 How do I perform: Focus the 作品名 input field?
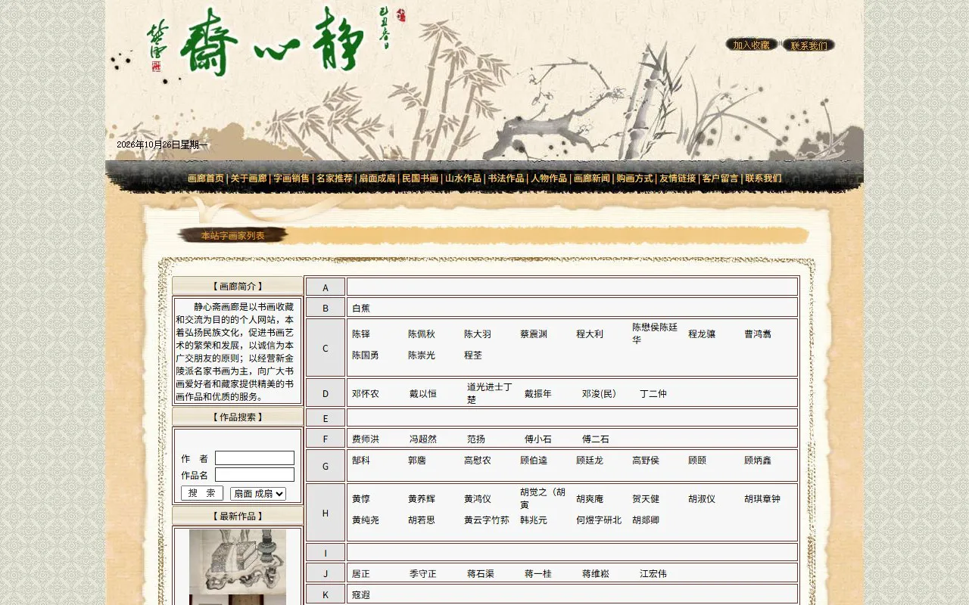[254, 475]
